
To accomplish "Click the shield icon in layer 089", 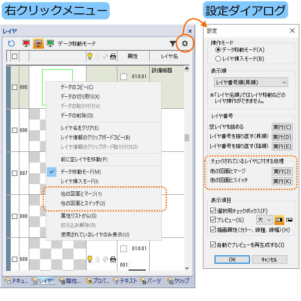I will [x=105, y=259].
